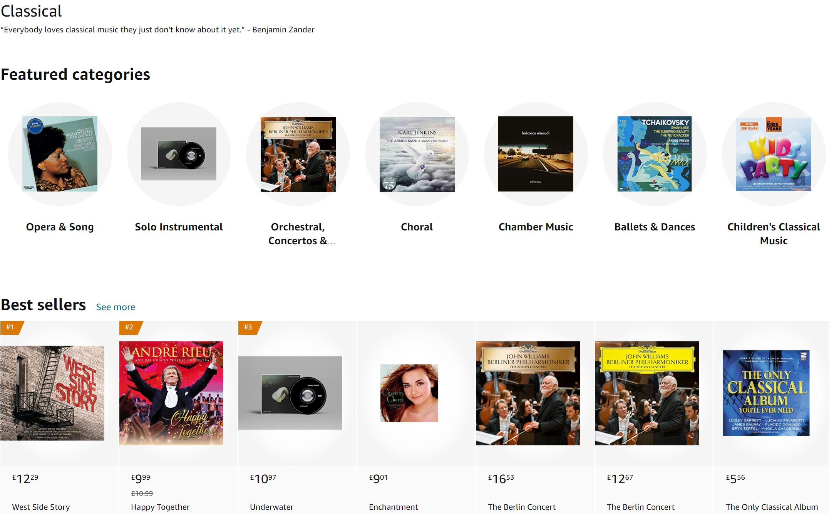Click the Underwater product title
Viewport: 829px width, 514px height.
(x=271, y=507)
